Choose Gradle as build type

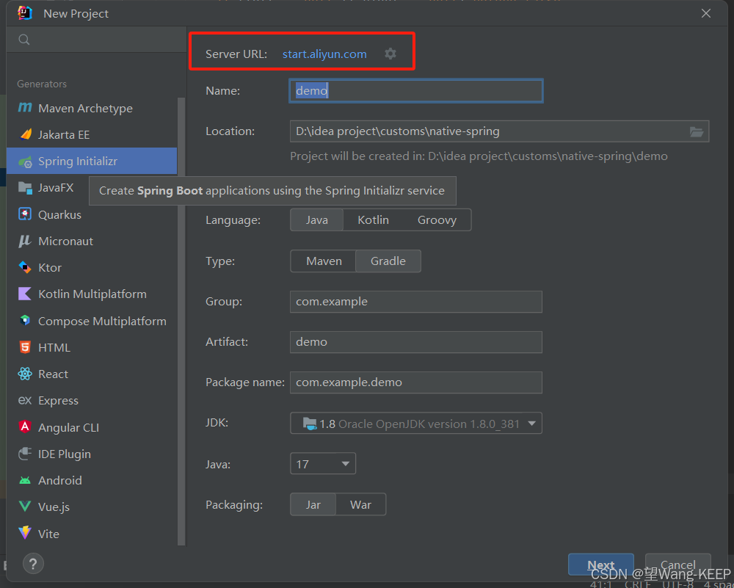pyautogui.click(x=388, y=261)
